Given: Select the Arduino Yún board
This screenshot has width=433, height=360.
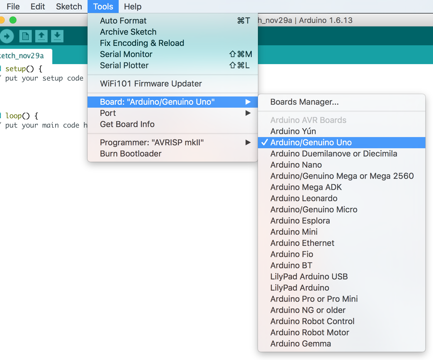Looking at the screenshot, I should coord(342,131).
